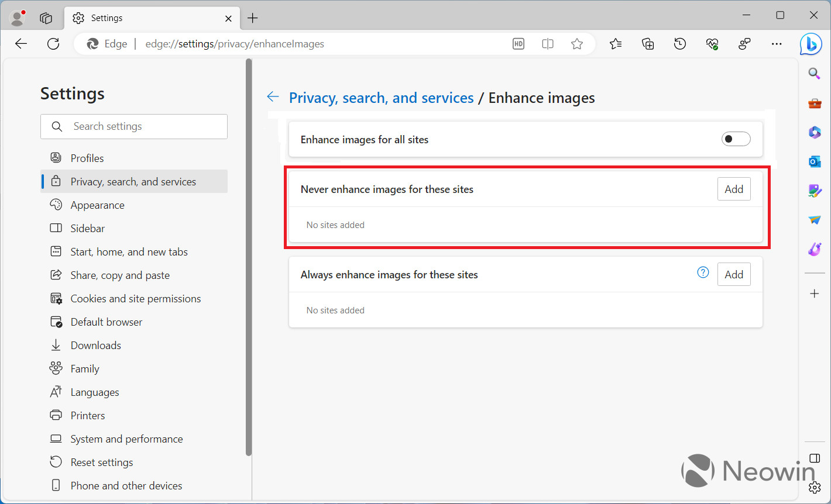Switch to the Appearance settings section

click(x=97, y=205)
